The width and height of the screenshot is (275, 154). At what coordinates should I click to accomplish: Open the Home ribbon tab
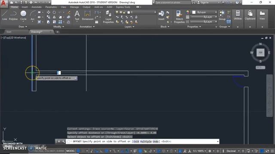pos(14,7)
